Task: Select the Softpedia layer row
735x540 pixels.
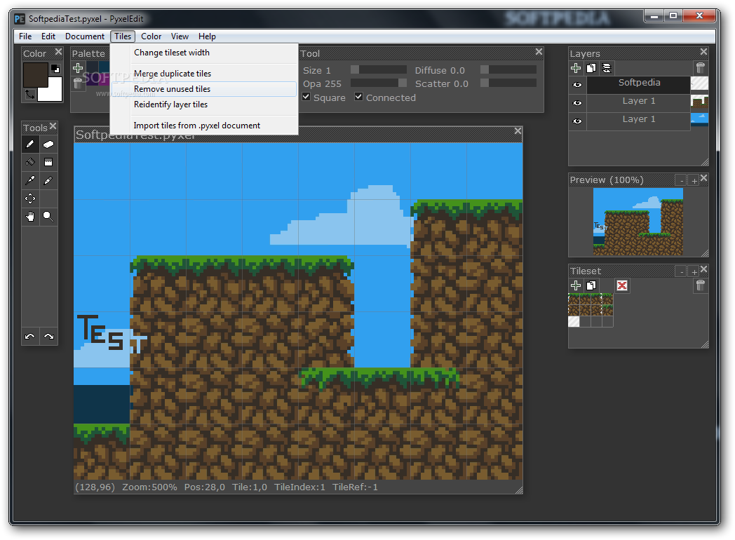Action: [638, 85]
